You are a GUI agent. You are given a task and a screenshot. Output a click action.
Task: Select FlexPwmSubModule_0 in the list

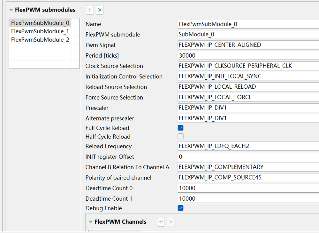(x=40, y=23)
